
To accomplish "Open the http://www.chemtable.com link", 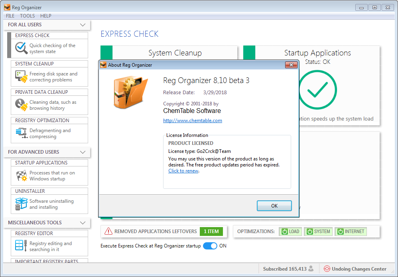I will point(192,121).
